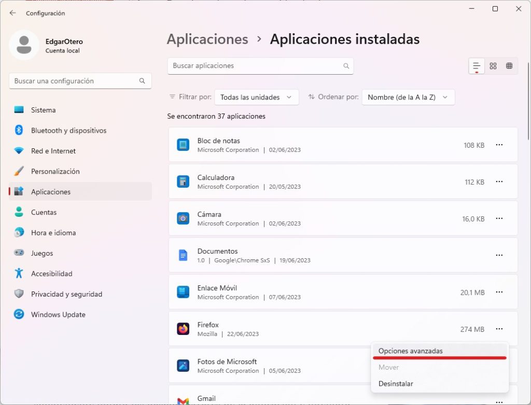This screenshot has width=531, height=405.
Task: Click the Bloc de notas app icon
Action: (183, 145)
